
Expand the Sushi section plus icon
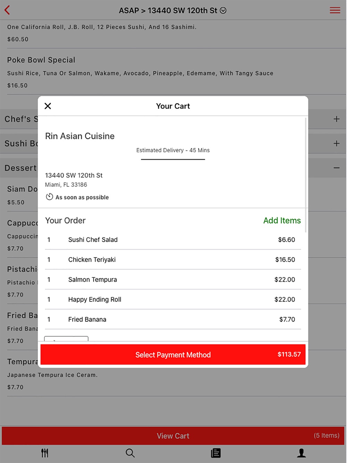coord(336,143)
